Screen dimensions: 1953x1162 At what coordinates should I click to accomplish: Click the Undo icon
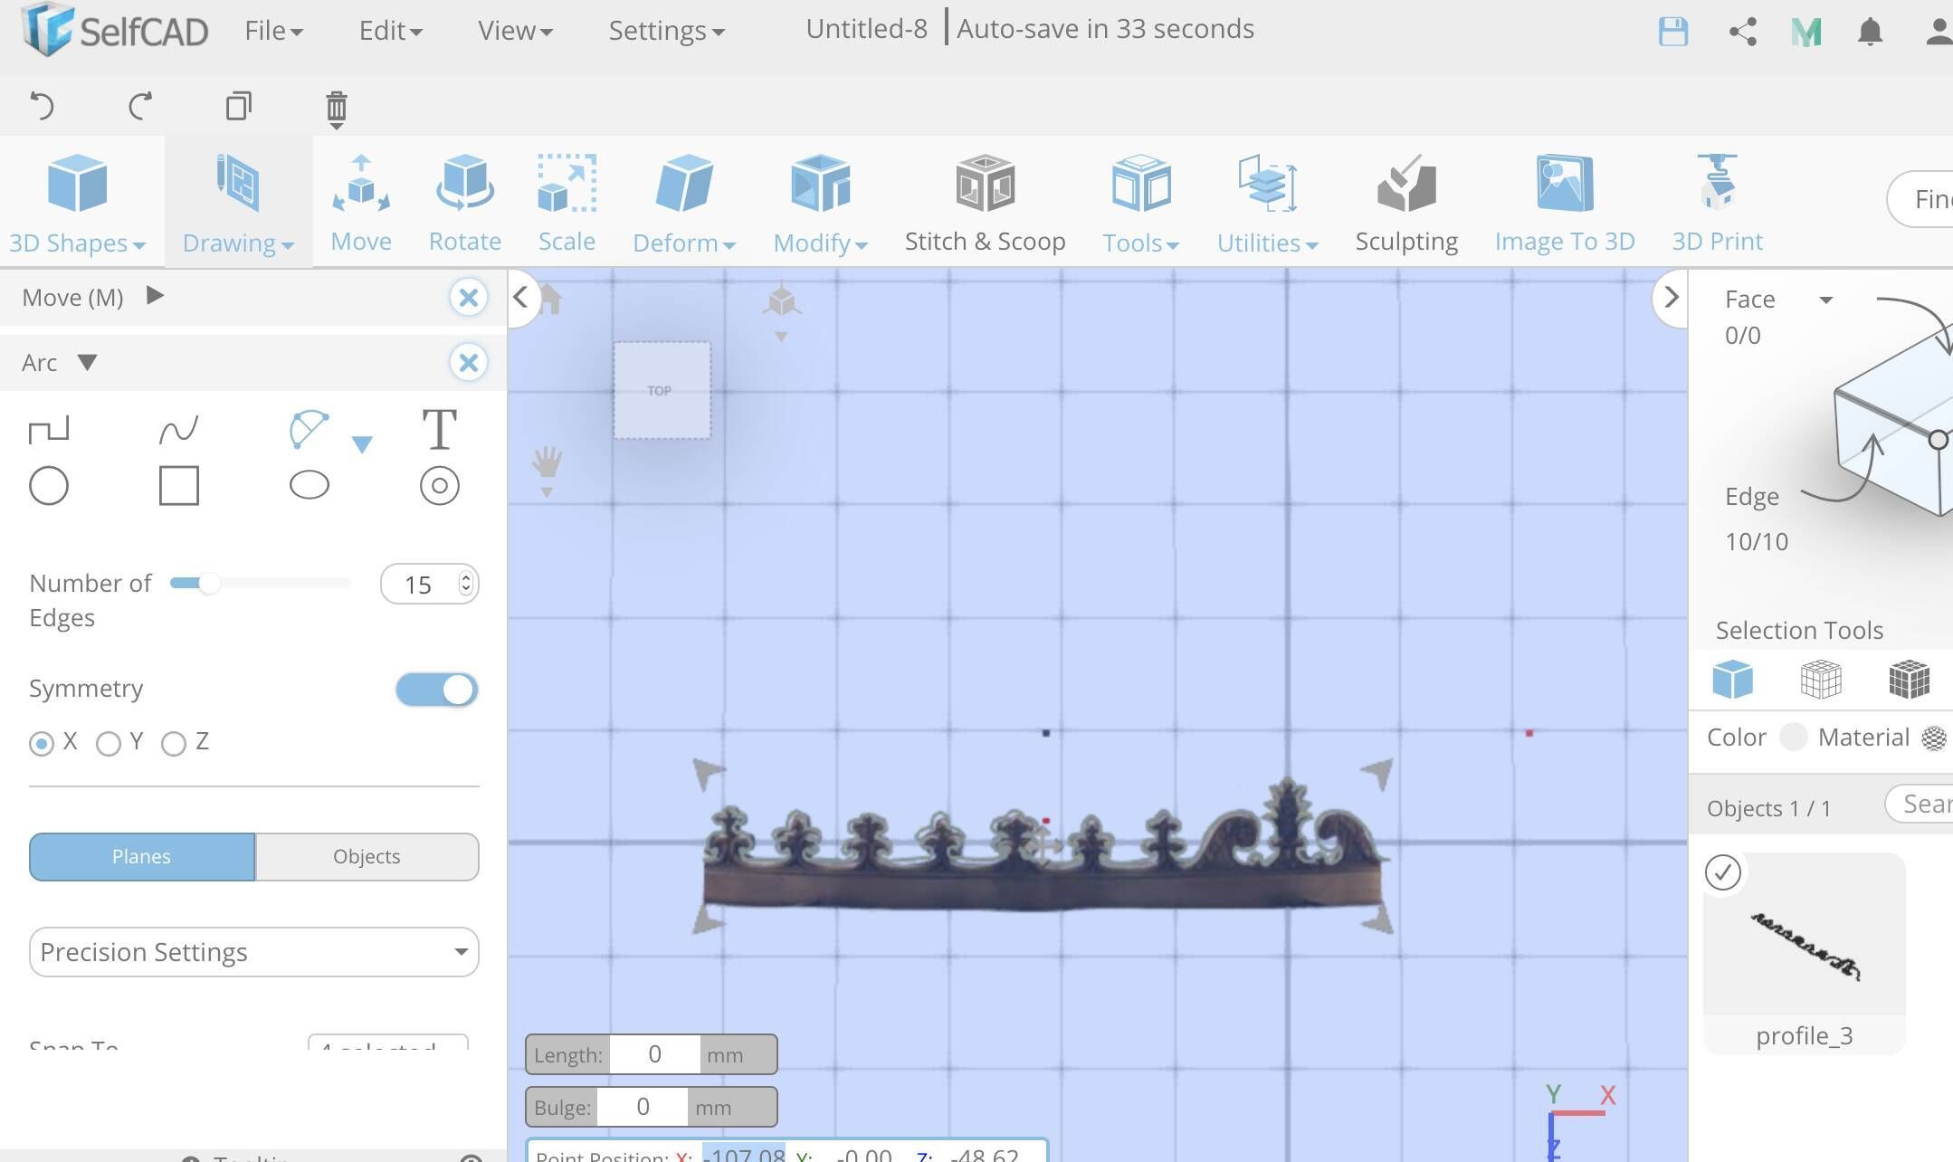point(42,106)
